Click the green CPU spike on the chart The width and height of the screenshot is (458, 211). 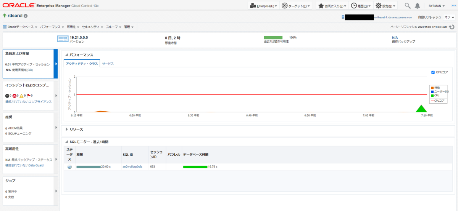pos(421,109)
